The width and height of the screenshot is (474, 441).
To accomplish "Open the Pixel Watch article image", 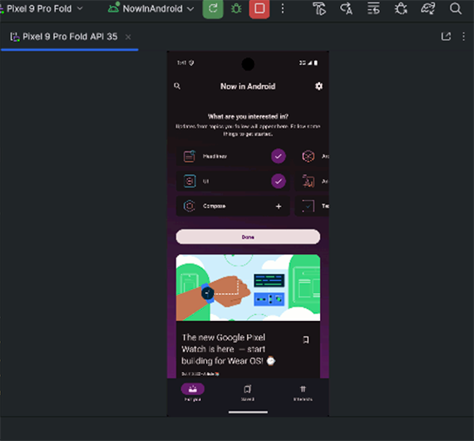I will pyautogui.click(x=248, y=287).
